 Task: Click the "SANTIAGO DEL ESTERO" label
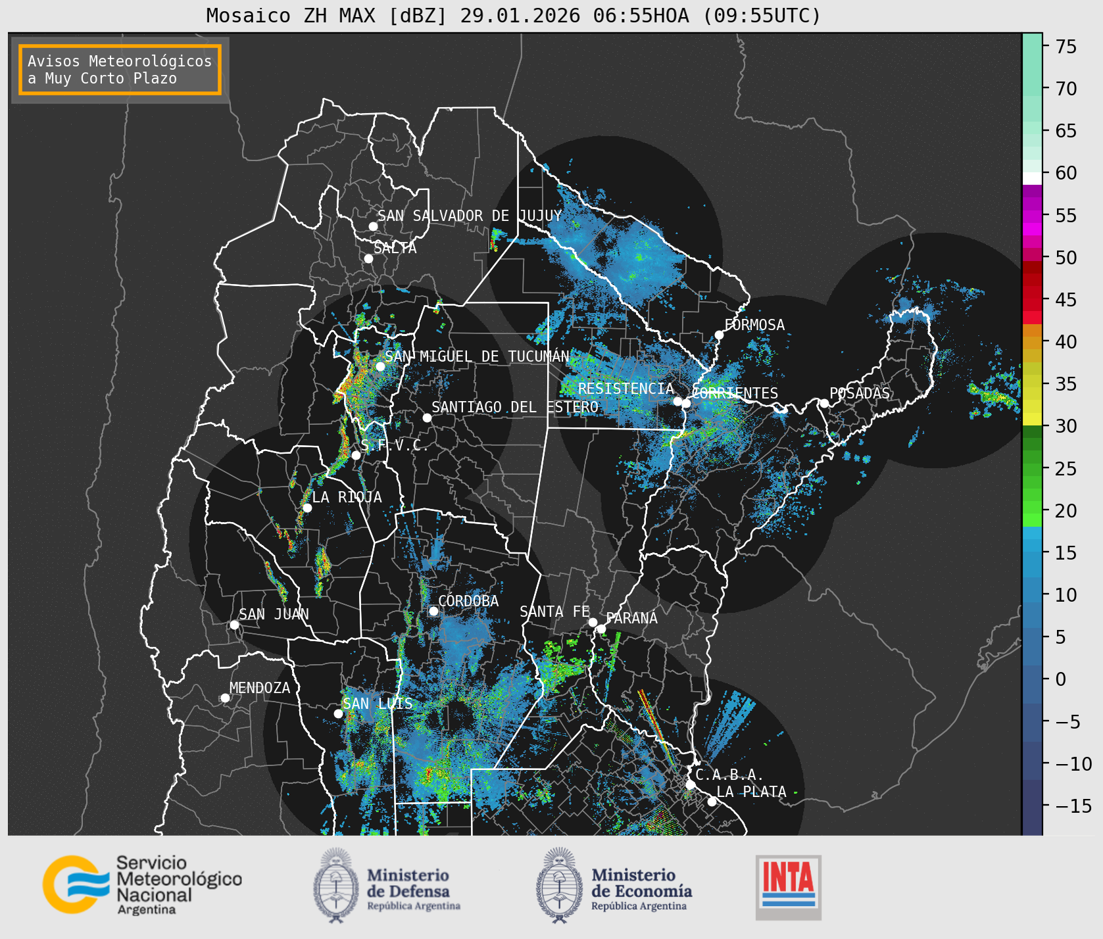pyautogui.click(x=515, y=407)
